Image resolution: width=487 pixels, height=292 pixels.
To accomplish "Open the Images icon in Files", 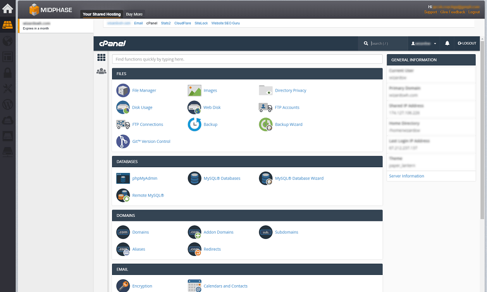I will click(x=194, y=91).
